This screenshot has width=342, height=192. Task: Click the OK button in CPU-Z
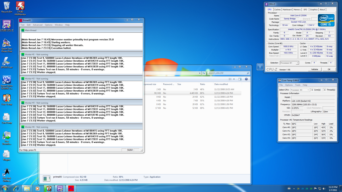[329, 69]
